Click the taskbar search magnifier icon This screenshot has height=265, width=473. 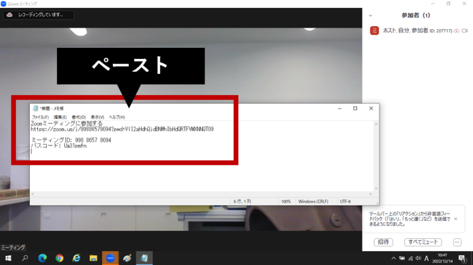tap(25, 258)
